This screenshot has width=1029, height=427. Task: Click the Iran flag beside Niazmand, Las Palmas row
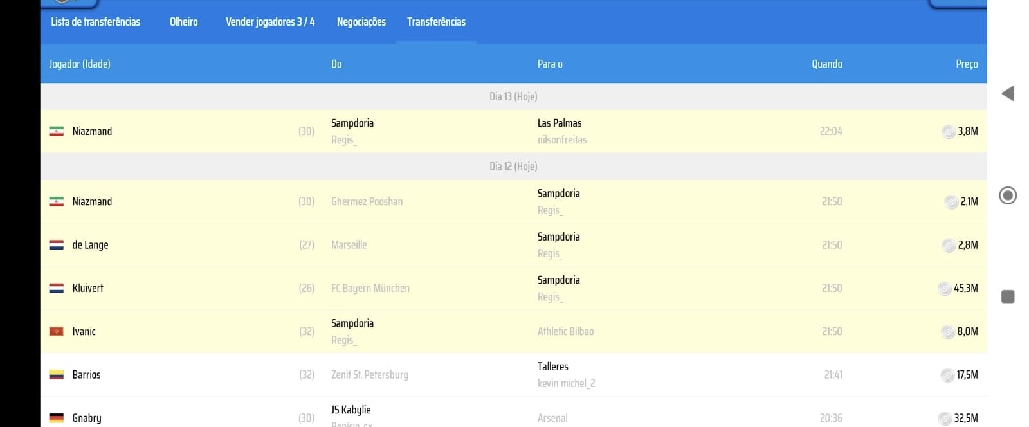click(57, 131)
